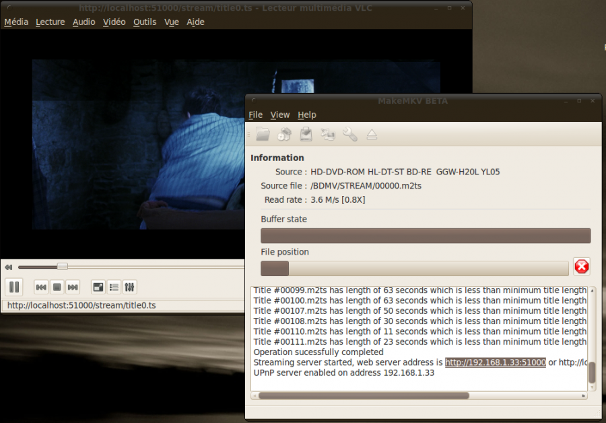Open the Vue menu in VLC
The width and height of the screenshot is (606, 423).
[171, 22]
